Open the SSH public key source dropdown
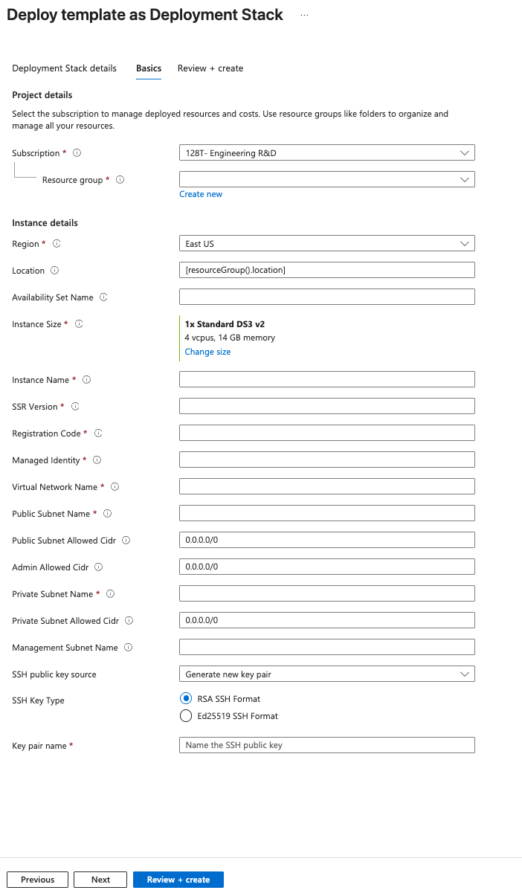This screenshot has width=522, height=896. [x=326, y=674]
